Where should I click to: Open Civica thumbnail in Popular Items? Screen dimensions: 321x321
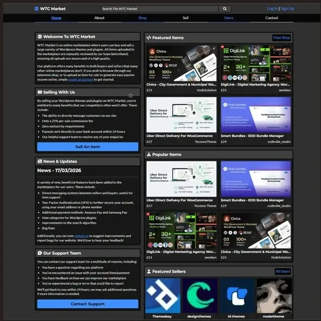256,231
